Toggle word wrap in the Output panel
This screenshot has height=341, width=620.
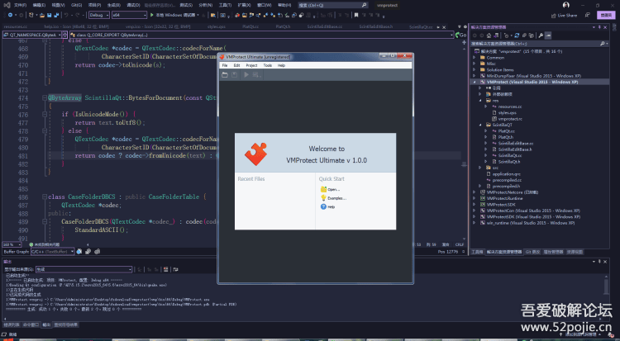[x=175, y=269]
